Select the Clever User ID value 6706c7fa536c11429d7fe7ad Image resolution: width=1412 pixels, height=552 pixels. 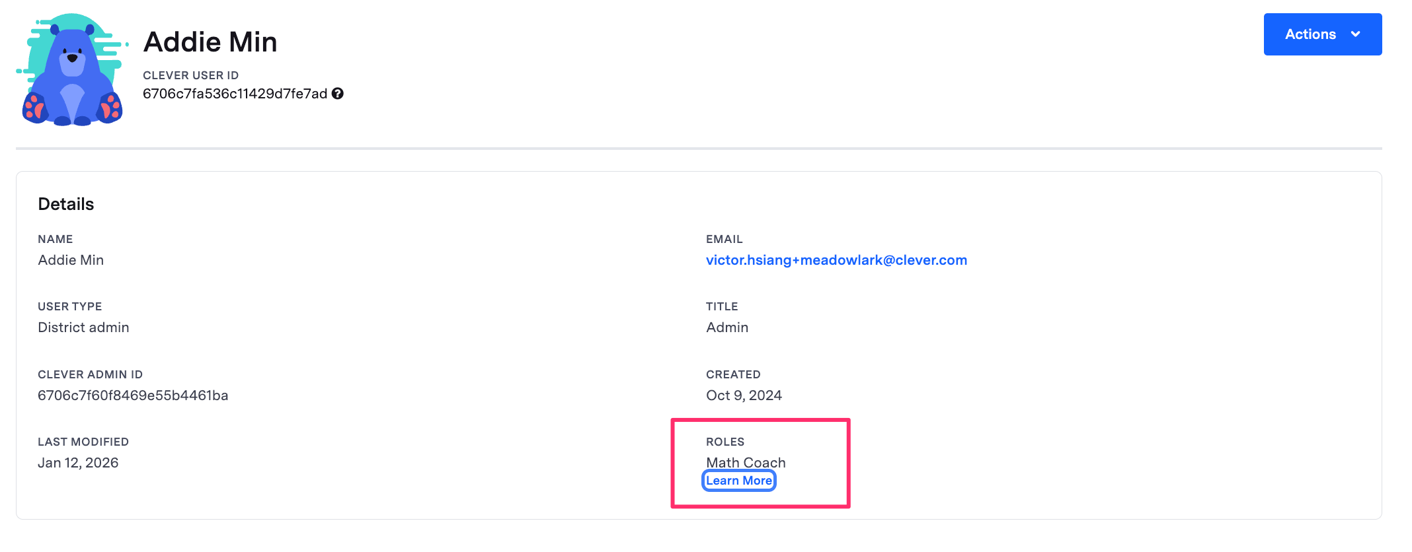(x=235, y=94)
